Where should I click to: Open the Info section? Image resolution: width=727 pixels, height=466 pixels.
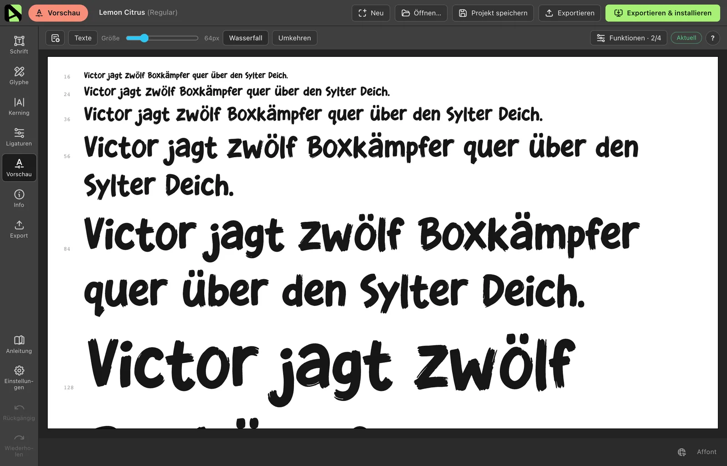[19, 198]
